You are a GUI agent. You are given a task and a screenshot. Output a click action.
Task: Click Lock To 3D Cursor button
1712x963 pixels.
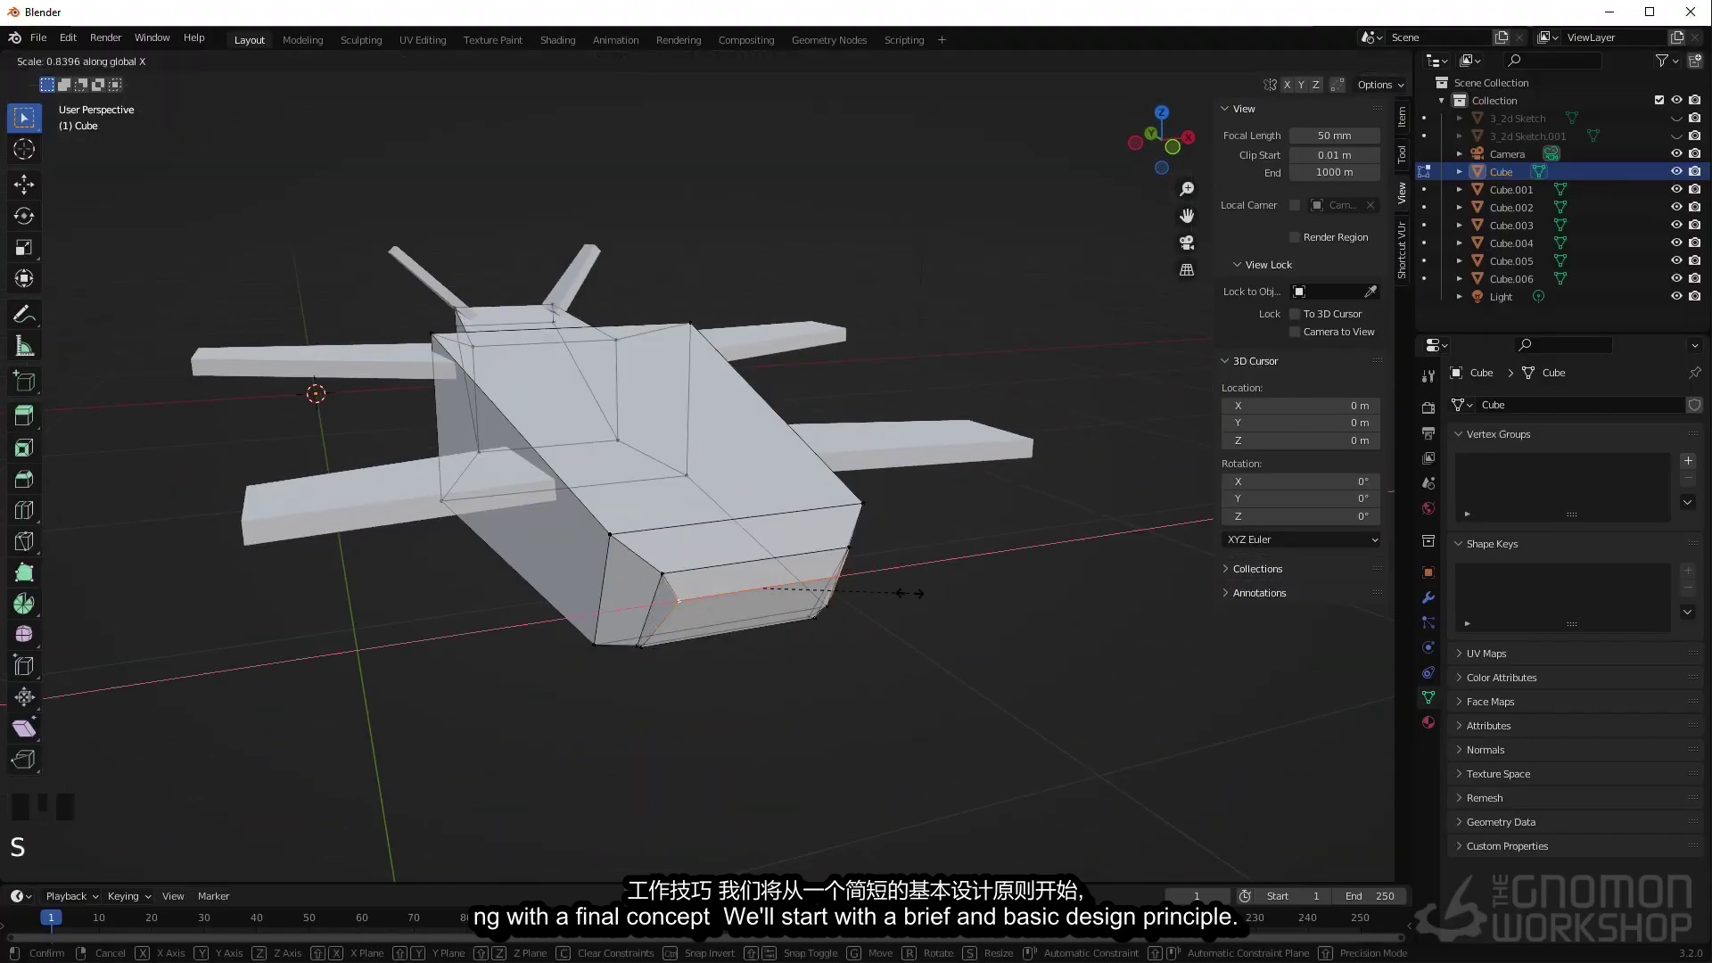coord(1295,314)
